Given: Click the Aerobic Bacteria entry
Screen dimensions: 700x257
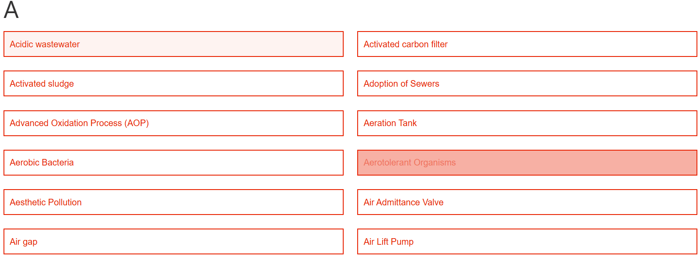Looking at the screenshot, I should click(x=174, y=162).
